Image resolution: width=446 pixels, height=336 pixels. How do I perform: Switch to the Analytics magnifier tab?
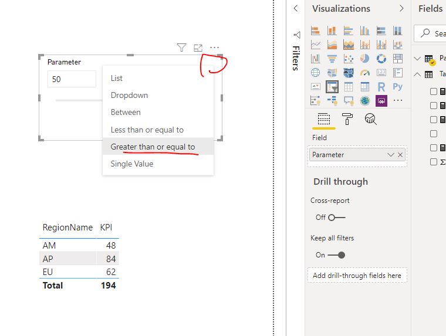pos(371,119)
